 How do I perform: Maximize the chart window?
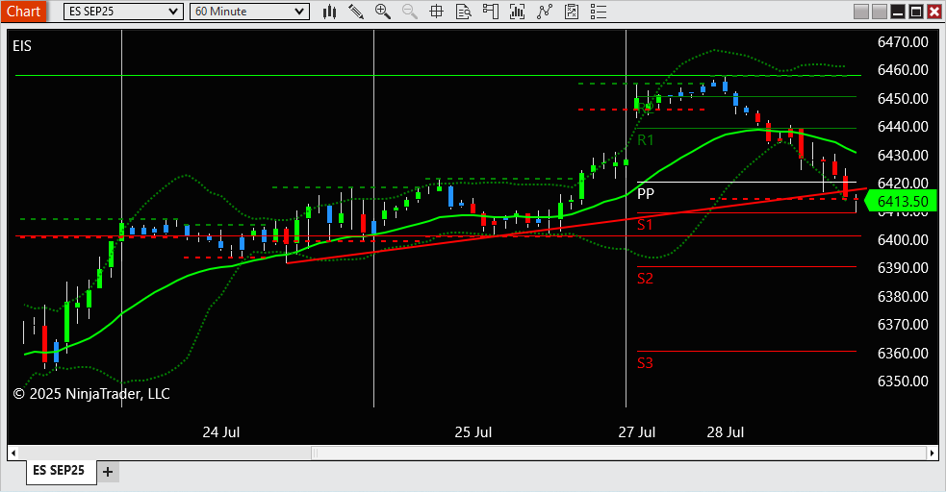pos(916,12)
